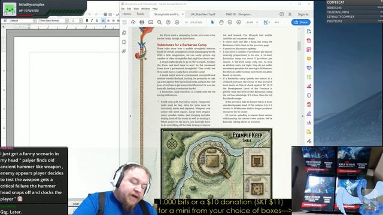Screen dimensions: 383x215
Task: Zoom out with the minus circle icon
Action: coord(230,22)
